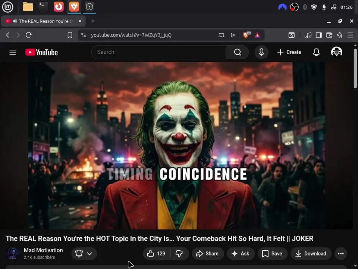Image resolution: width=358 pixels, height=269 pixels.
Task: Open Leo AI assistant sparkle icon
Action: click(340, 35)
